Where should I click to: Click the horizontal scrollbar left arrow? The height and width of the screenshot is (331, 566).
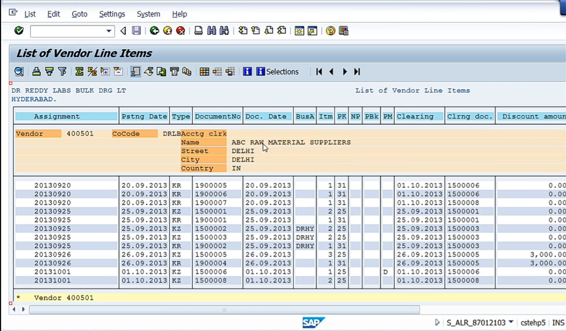[x=14, y=309]
